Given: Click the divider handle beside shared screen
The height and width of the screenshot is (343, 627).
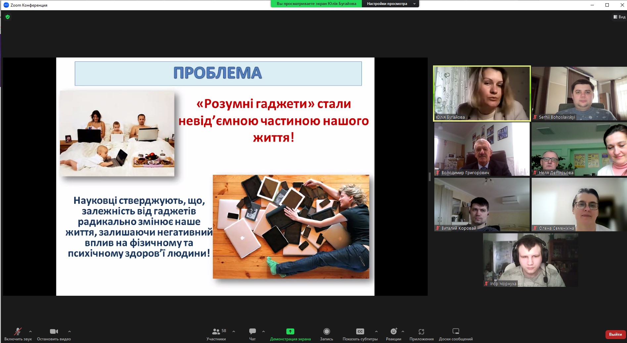Looking at the screenshot, I should (x=430, y=177).
